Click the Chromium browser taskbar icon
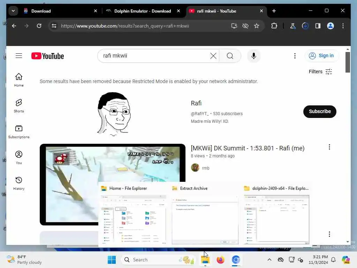Screen dimensions: 357x268 click(x=236, y=260)
